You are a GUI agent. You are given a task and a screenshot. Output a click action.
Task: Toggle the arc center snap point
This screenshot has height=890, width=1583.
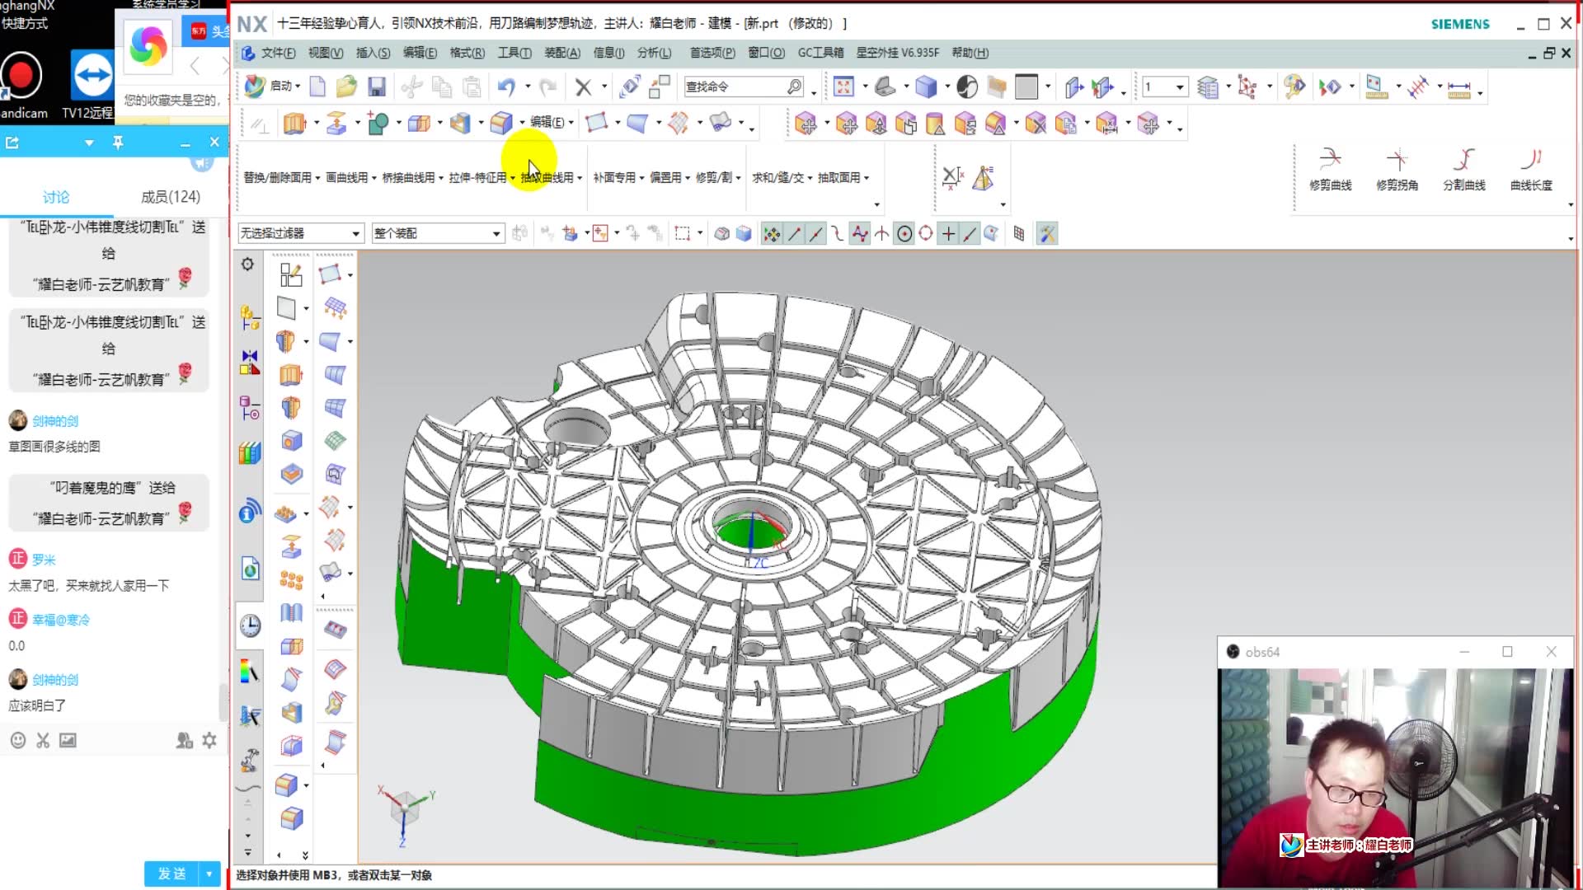pos(904,234)
